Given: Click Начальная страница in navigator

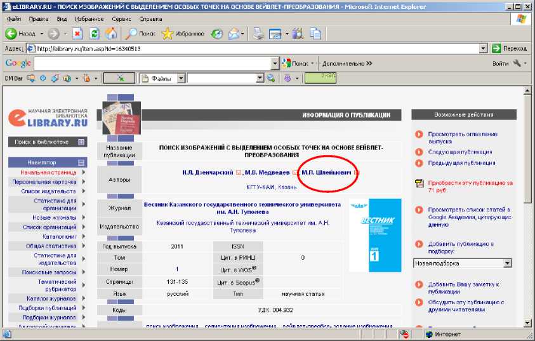Looking at the screenshot, I should coord(48,172).
